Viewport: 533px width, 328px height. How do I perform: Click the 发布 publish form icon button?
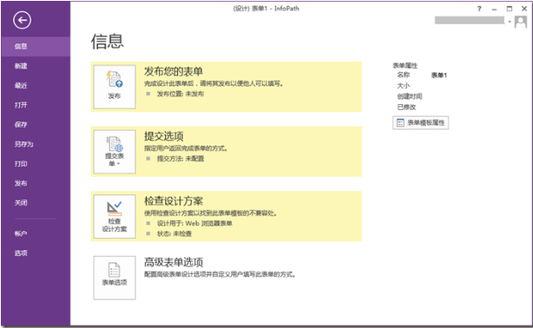115,87
